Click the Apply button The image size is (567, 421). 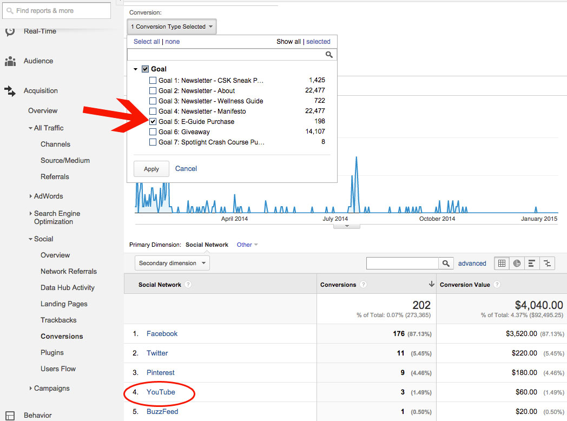point(151,169)
